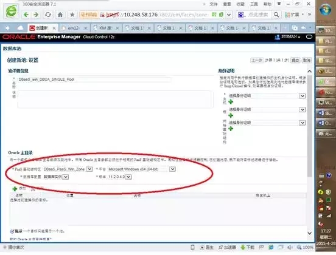Click the accessibility oval icon in Oracle header
This screenshot has width=336, height=255.
(309, 37)
